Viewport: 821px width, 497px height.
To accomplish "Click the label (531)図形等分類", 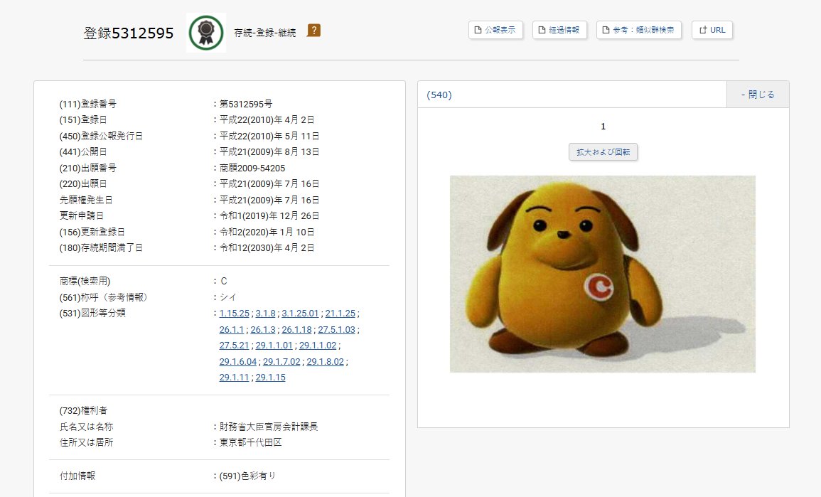I will tap(92, 313).
